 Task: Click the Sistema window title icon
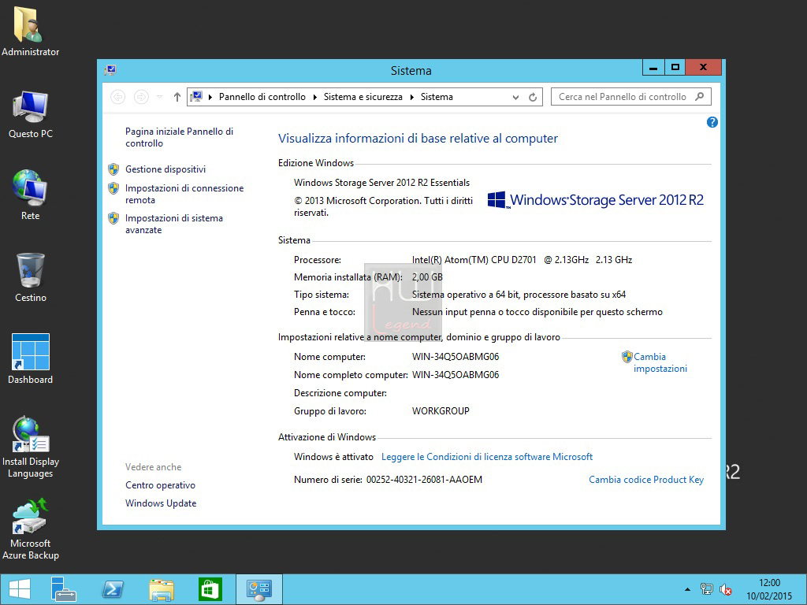coord(110,70)
